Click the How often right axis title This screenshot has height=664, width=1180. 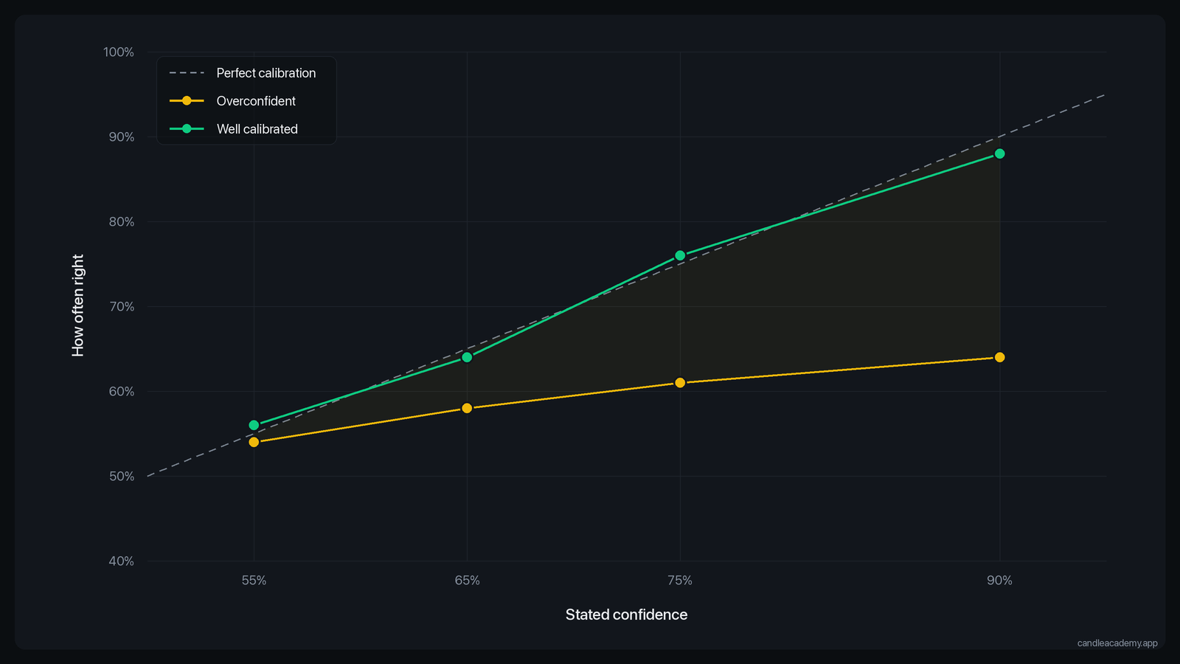[78, 305]
